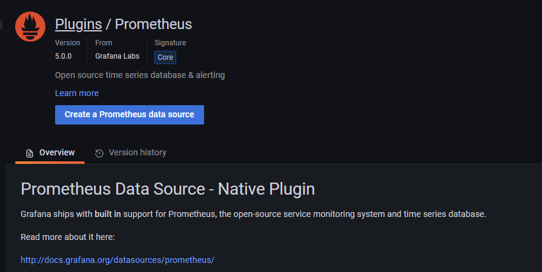The width and height of the screenshot is (542, 272).
Task: Switch to the Overview tab
Action: [x=50, y=152]
